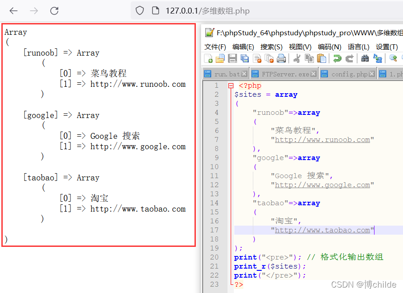Viewport: 403px width, 293px height.
Task: Click line number 20 in the editor margin
Action: [x=214, y=257]
